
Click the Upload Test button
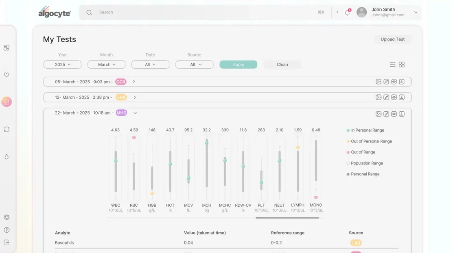[393, 39]
